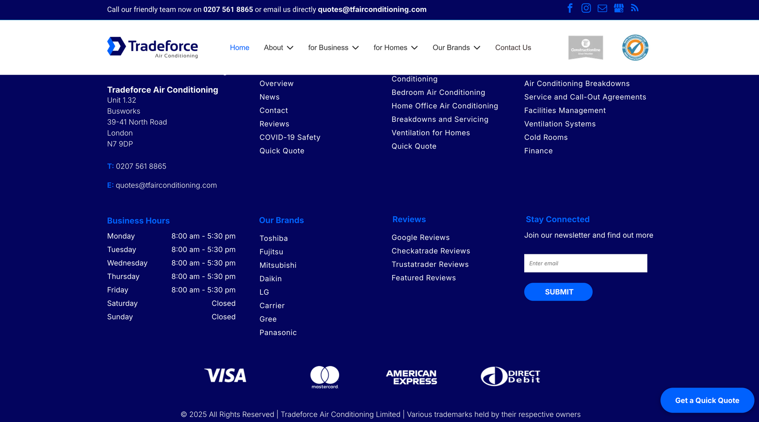
Task: Click the Mastercard payment logo
Action: [325, 377]
